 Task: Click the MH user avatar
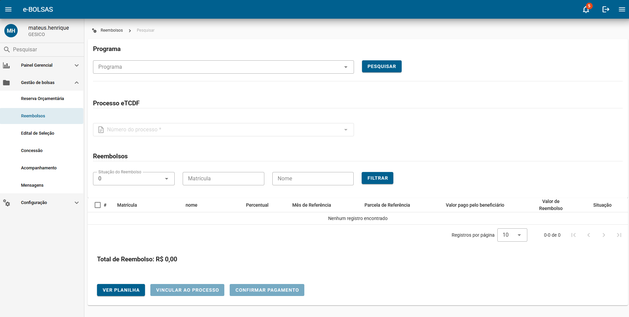(x=11, y=31)
